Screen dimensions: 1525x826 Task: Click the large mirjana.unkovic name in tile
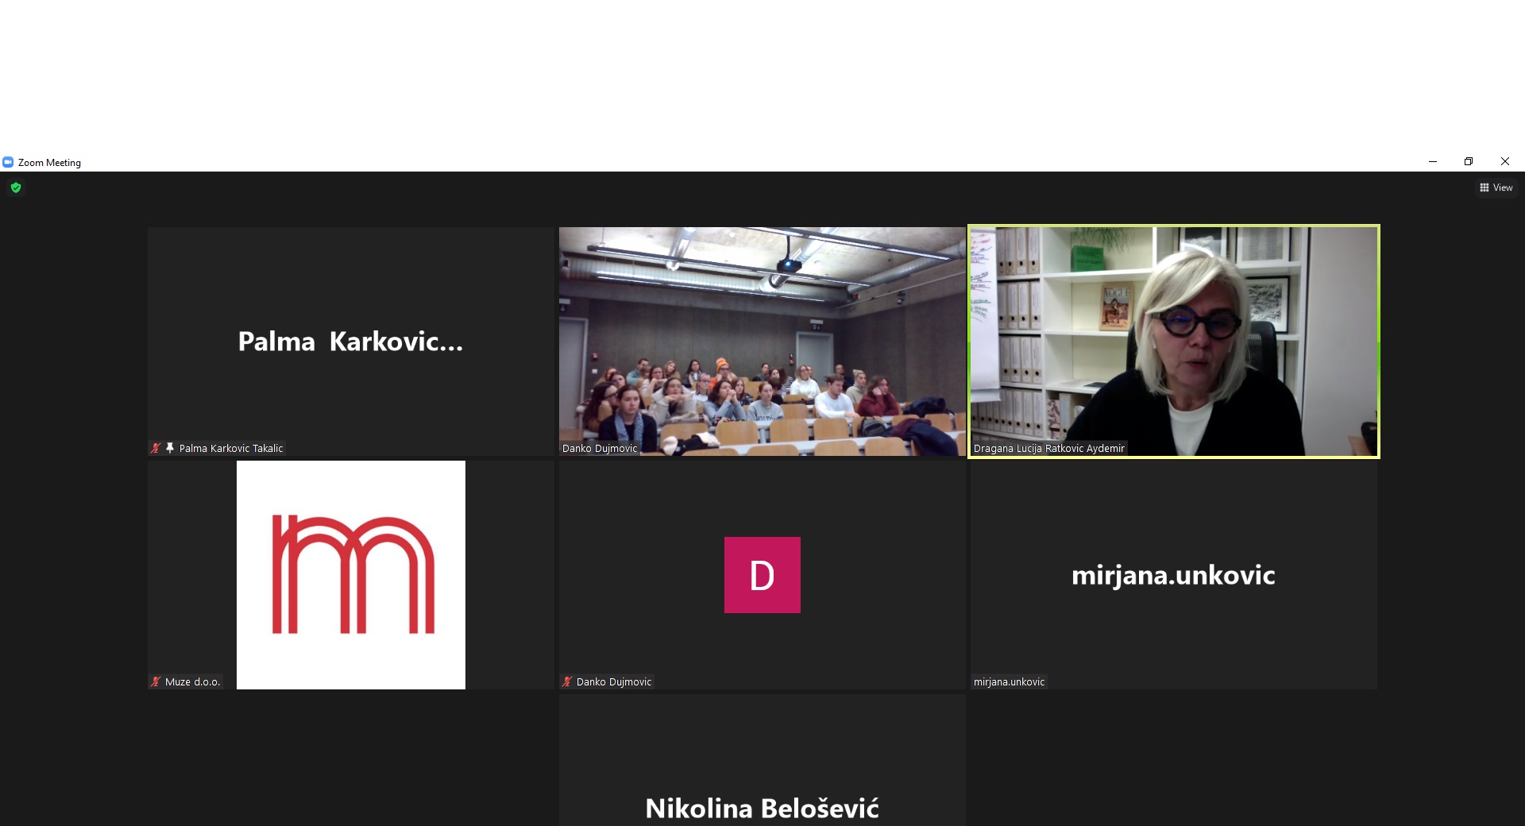tap(1173, 575)
